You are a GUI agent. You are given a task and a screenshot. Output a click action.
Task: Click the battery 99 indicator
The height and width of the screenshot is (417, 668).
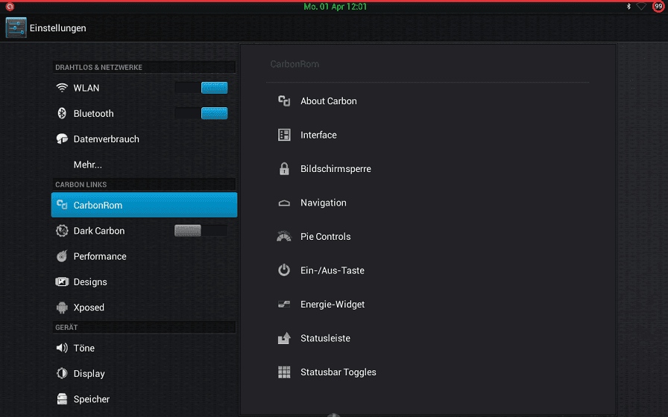[658, 7]
